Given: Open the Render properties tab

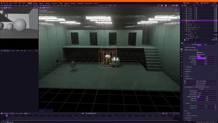Looking at the screenshot, I should tap(182, 49).
